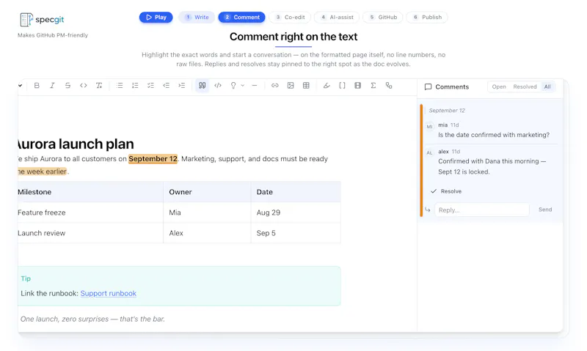Click the square brackets icon

tap(342, 86)
